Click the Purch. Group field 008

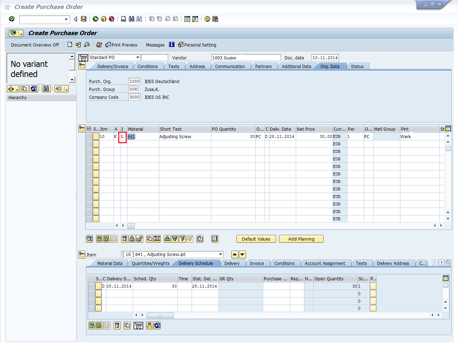click(x=134, y=89)
